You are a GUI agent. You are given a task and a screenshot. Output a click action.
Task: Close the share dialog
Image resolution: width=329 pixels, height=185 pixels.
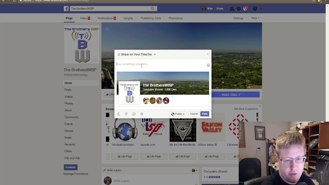208,54
